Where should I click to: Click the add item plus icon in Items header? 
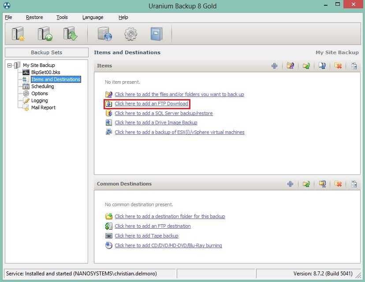(x=275, y=66)
